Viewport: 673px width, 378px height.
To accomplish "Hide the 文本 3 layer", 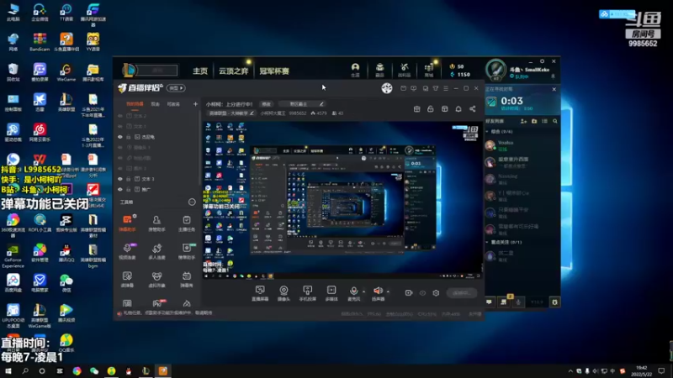I will pyautogui.click(x=120, y=179).
